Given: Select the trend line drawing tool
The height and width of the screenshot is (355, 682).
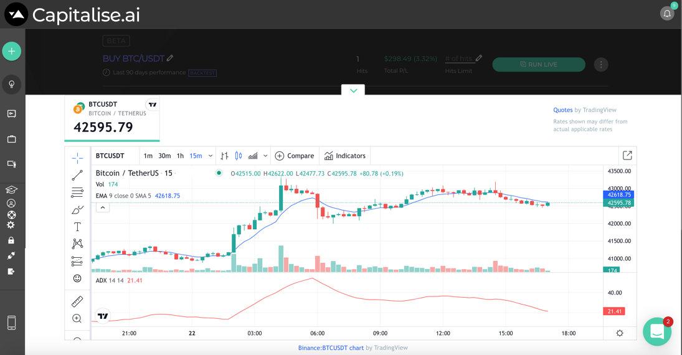Looking at the screenshot, I should (77, 176).
